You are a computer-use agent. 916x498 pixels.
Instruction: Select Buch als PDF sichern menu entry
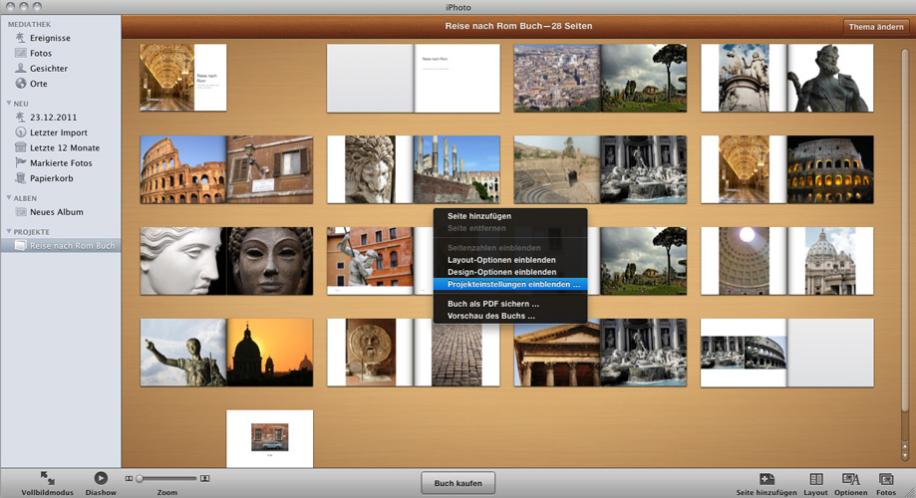[492, 303]
